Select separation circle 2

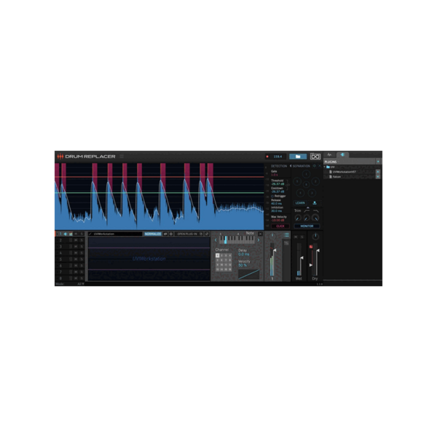coord(315,181)
